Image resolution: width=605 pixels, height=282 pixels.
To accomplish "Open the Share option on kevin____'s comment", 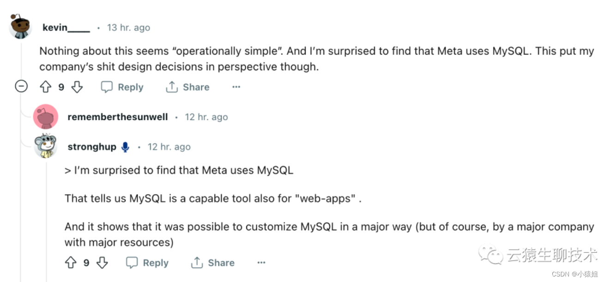I will 187,87.
